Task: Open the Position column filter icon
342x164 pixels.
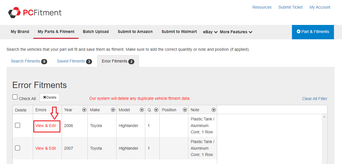Action: click(x=185, y=110)
